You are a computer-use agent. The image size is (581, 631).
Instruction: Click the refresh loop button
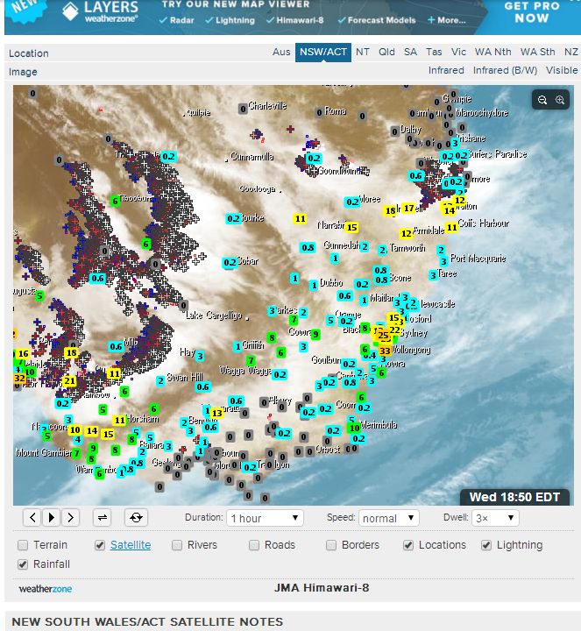(x=136, y=518)
